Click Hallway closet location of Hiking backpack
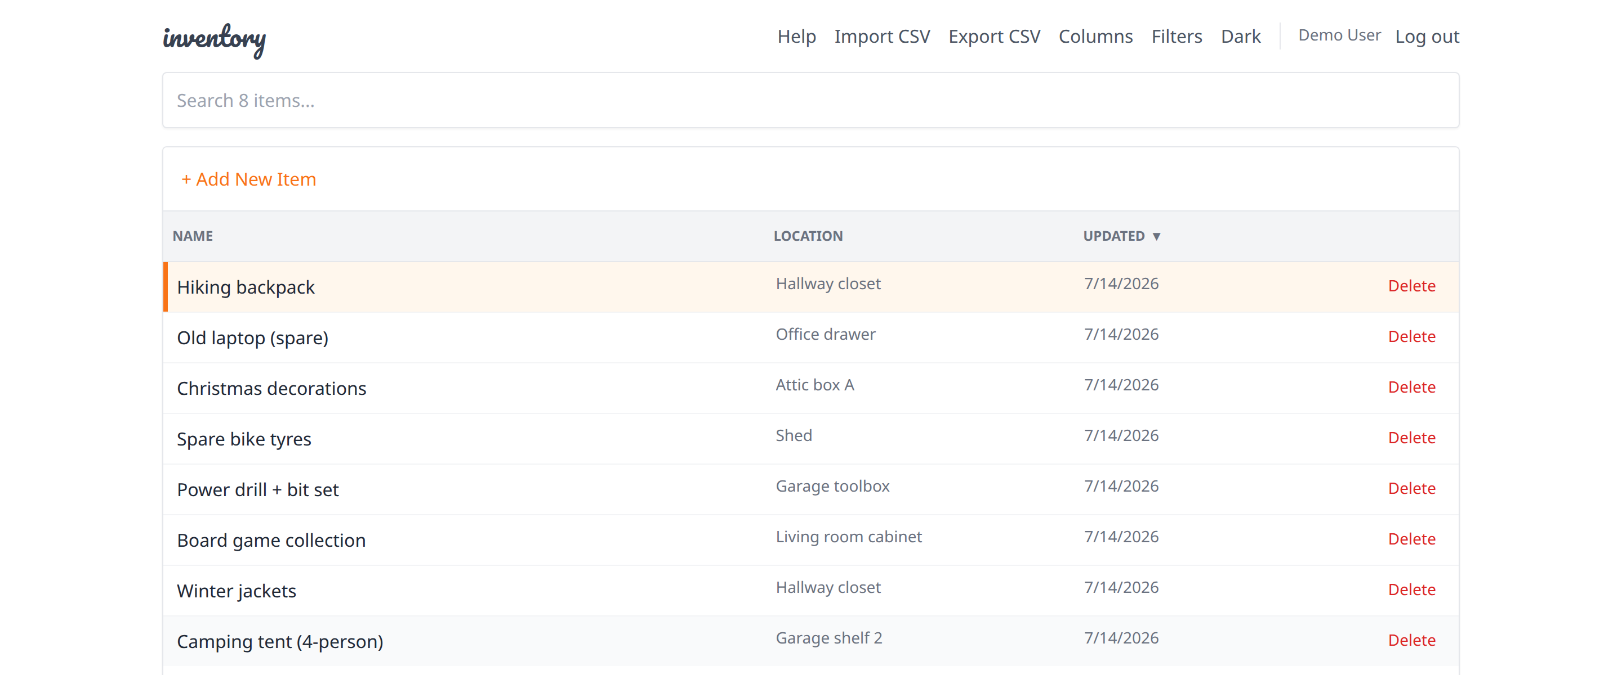The width and height of the screenshot is (1622, 675). [828, 283]
